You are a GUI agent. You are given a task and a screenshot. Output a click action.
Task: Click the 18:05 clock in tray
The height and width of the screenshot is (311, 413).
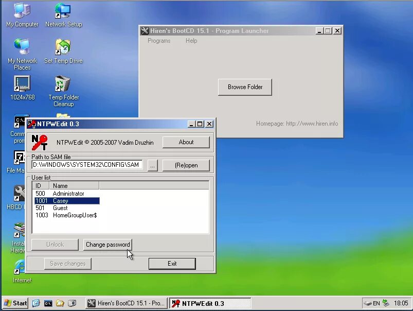click(x=401, y=303)
